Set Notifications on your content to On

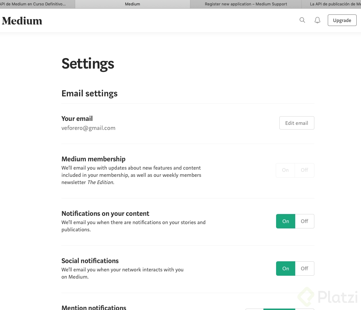click(x=286, y=221)
